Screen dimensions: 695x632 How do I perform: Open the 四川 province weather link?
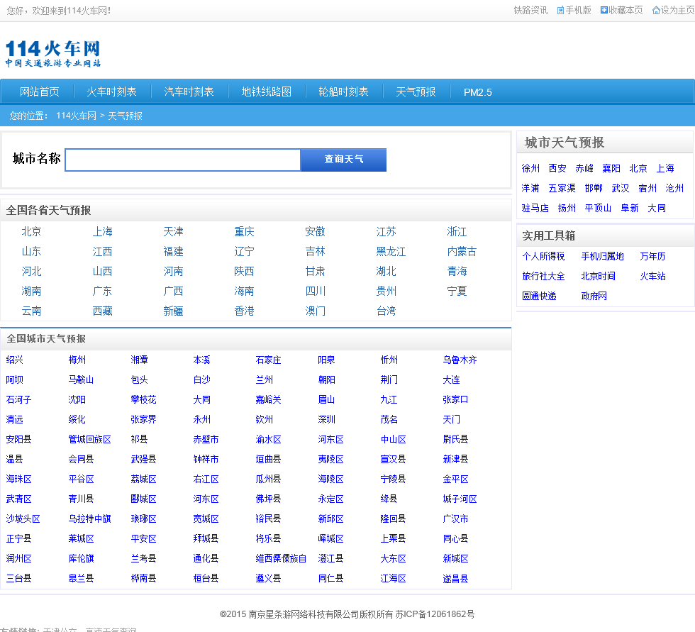point(315,292)
